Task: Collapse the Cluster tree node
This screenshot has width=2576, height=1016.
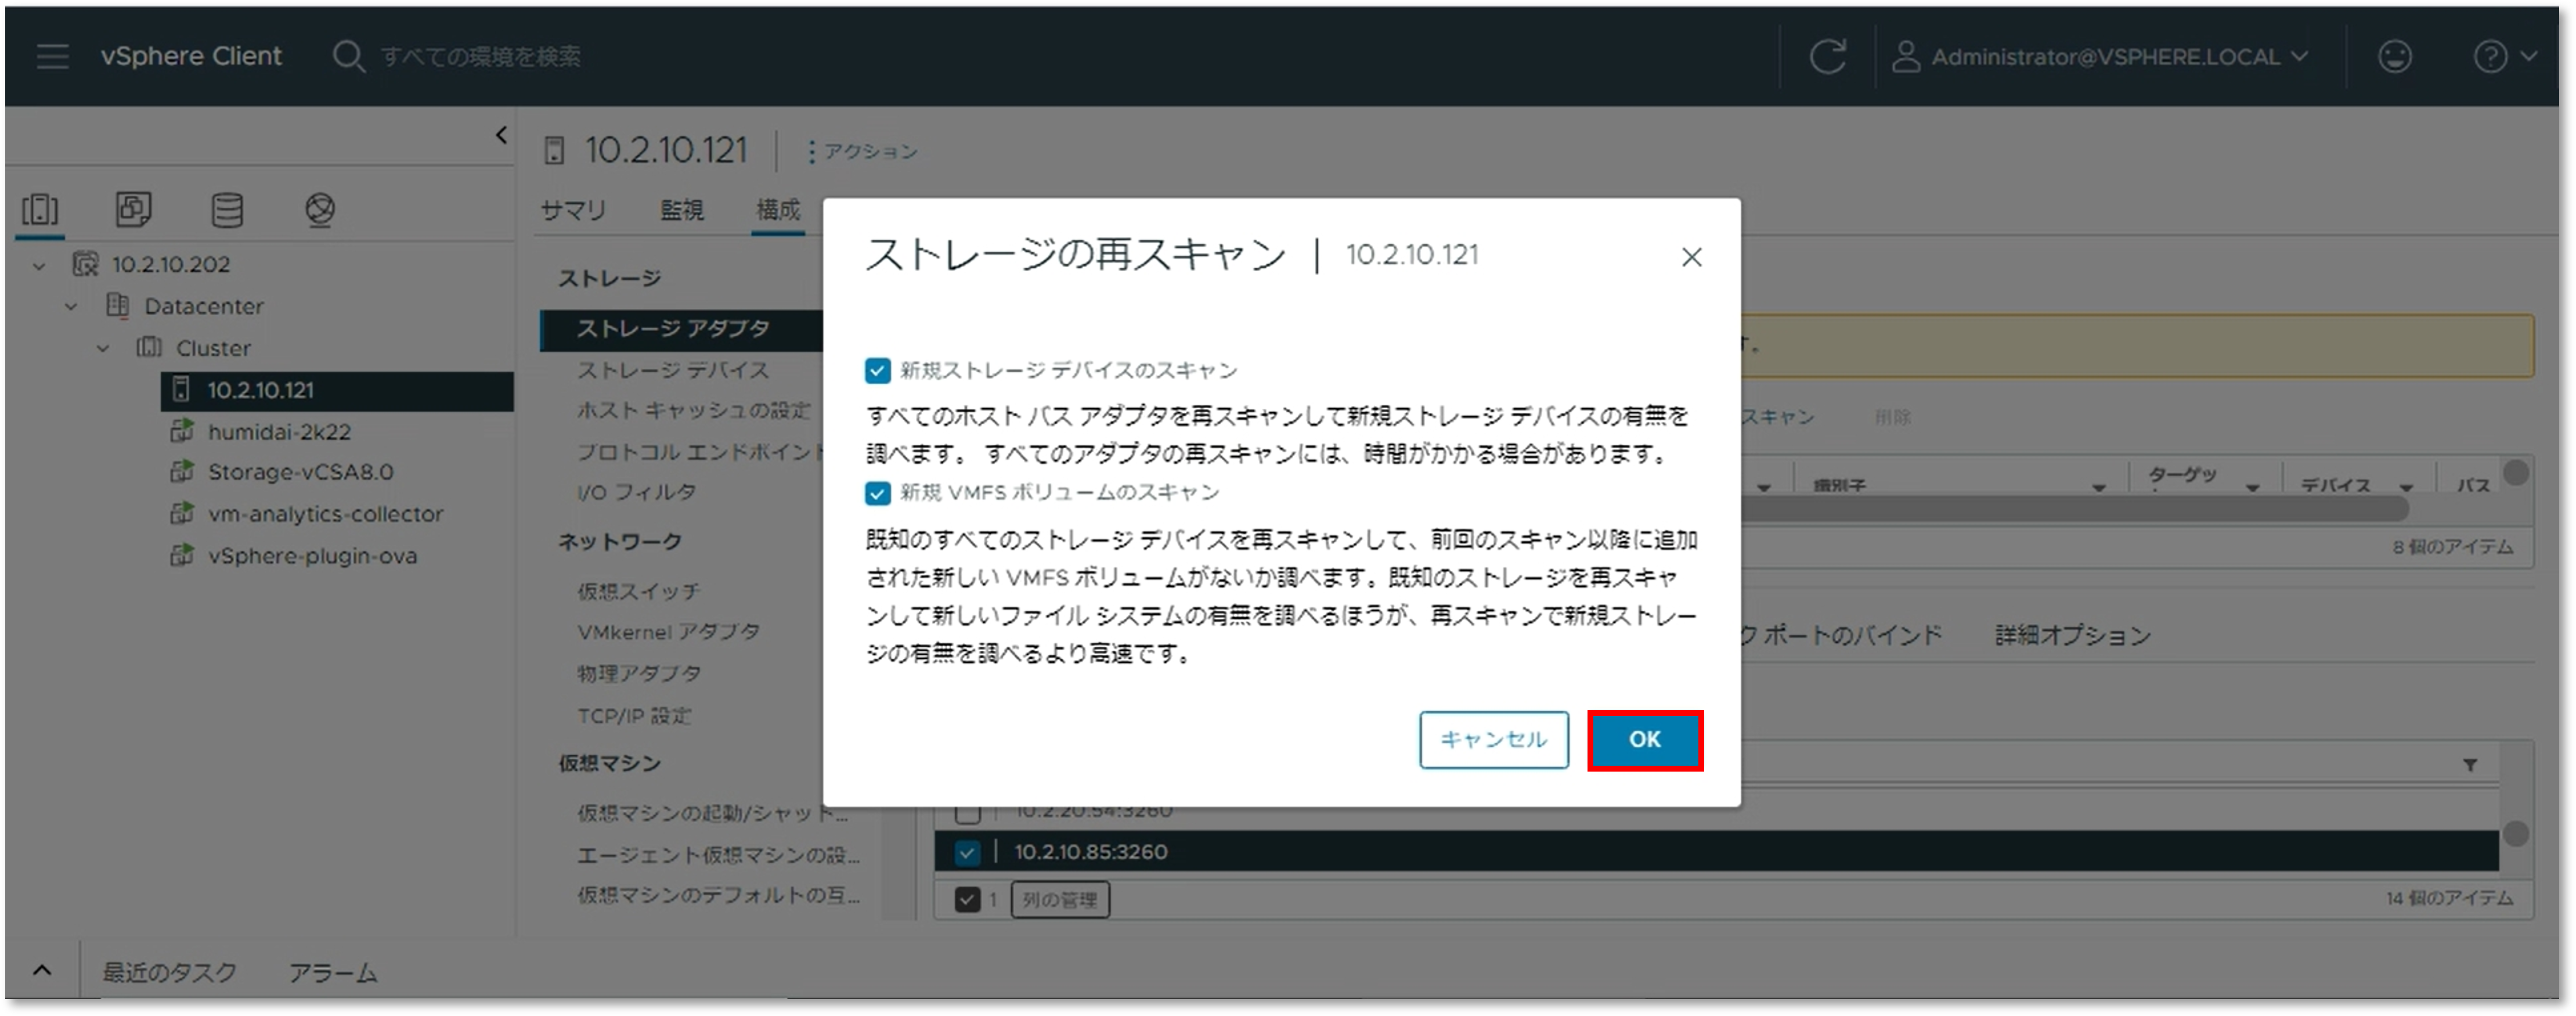Action: (x=103, y=348)
